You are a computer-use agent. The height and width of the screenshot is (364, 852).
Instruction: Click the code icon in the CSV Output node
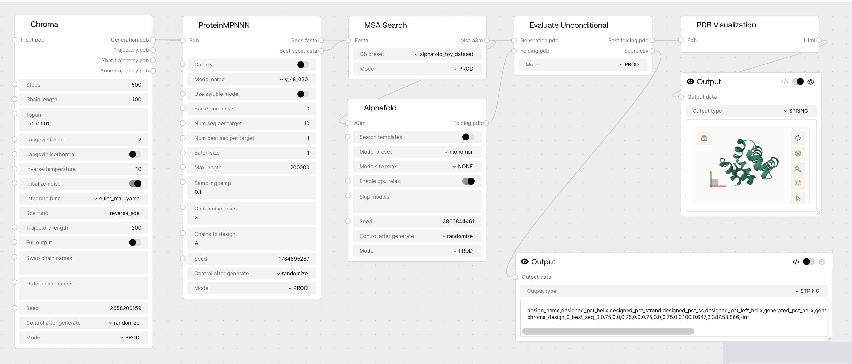coord(796,262)
